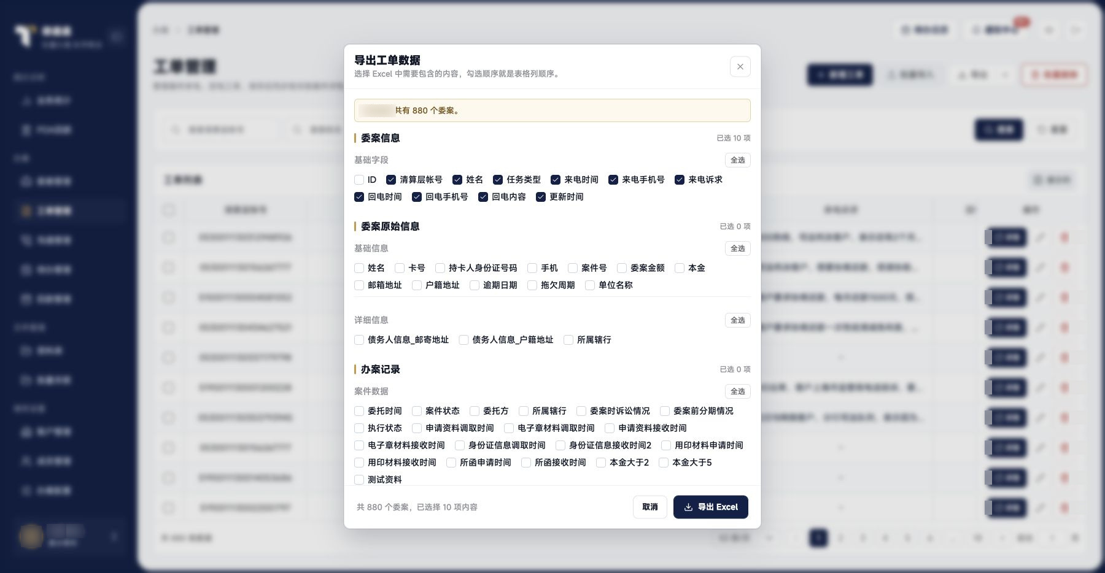Image resolution: width=1105 pixels, height=573 pixels.
Task: Select all 详细信息 with 全选
Action: [x=738, y=320]
